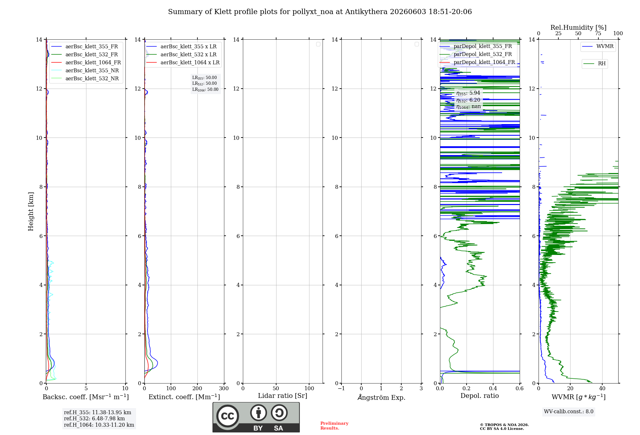Viewport: 640px width, 435px height.
Task: Click the η532 6.20 annotation text
Action: [x=468, y=100]
